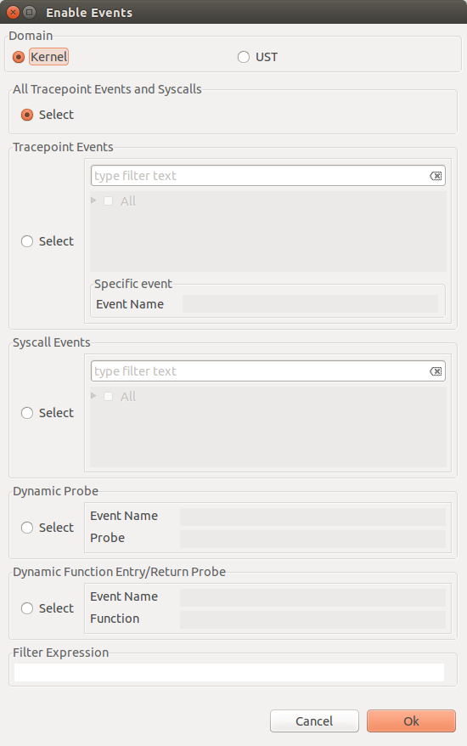Screen dimensions: 467x746
Task: Choose All Tracepoint Events and Syscalls Select
Action: point(27,115)
